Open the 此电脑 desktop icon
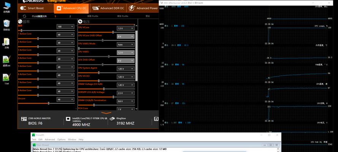This screenshot has width=338, height=152. pos(6,7)
